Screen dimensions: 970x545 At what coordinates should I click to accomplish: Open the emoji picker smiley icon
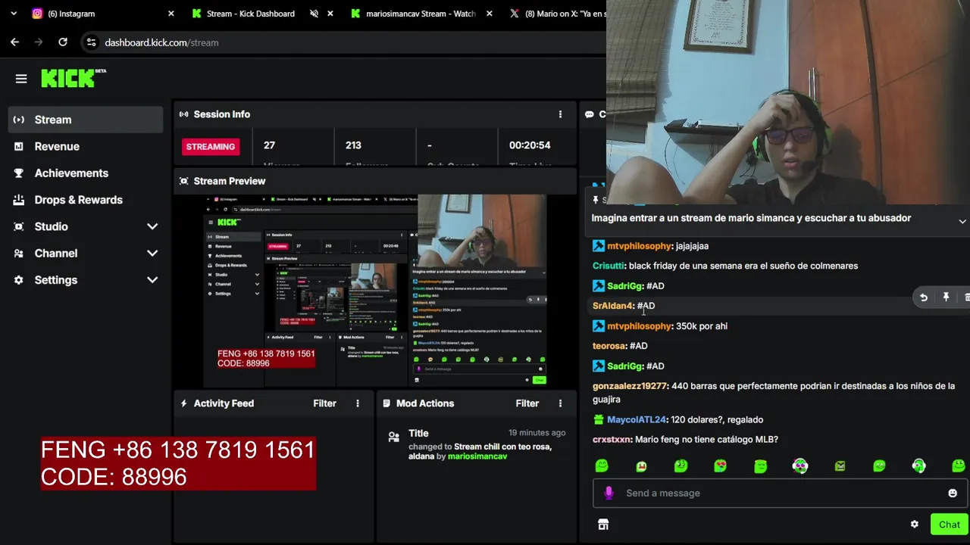point(953,493)
